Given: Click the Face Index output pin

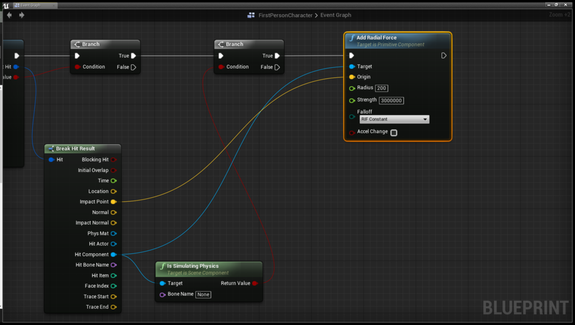Looking at the screenshot, I should (x=113, y=286).
